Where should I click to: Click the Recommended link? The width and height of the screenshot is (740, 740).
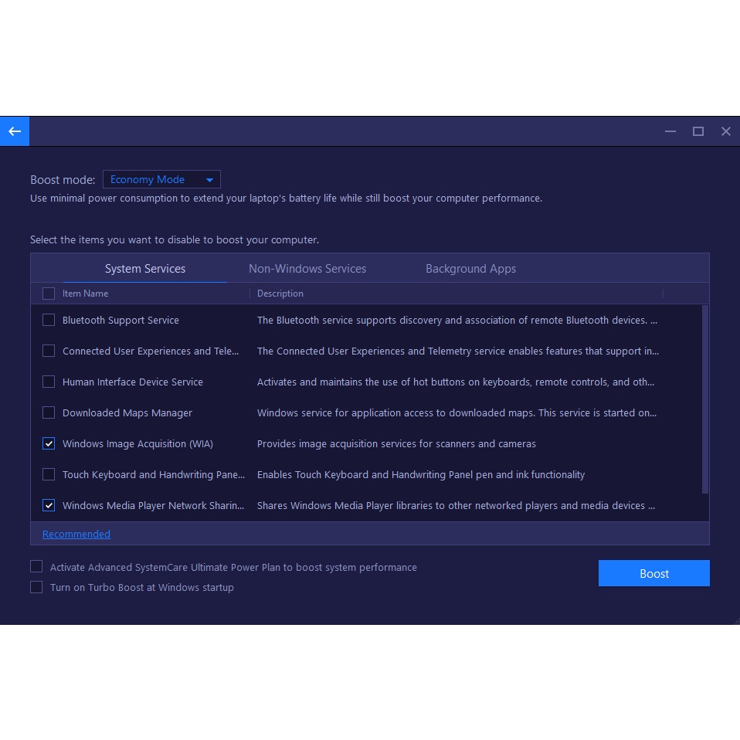click(76, 534)
